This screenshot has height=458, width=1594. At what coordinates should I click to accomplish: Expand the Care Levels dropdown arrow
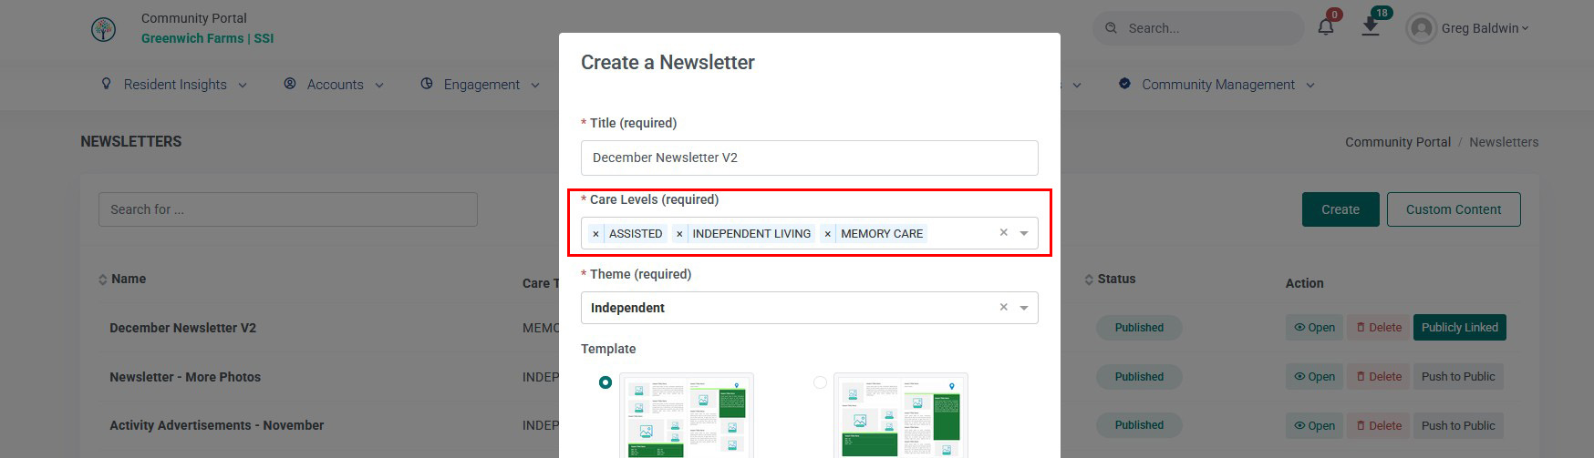point(1024,234)
